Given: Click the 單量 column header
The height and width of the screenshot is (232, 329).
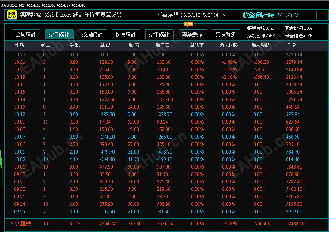Looking at the screenshot, I should 45,45.
